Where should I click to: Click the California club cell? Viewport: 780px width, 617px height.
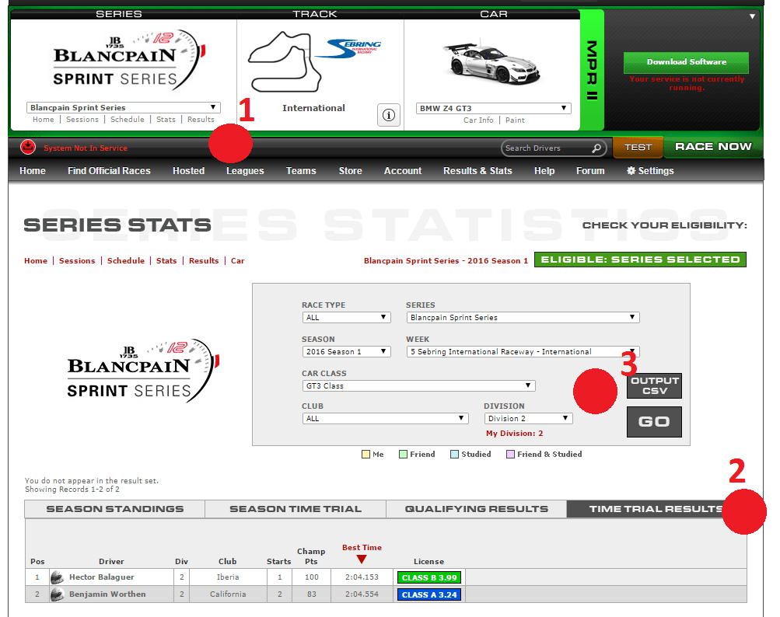tap(228, 594)
